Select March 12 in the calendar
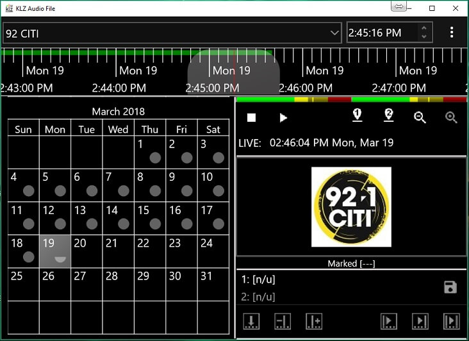 tap(54, 218)
